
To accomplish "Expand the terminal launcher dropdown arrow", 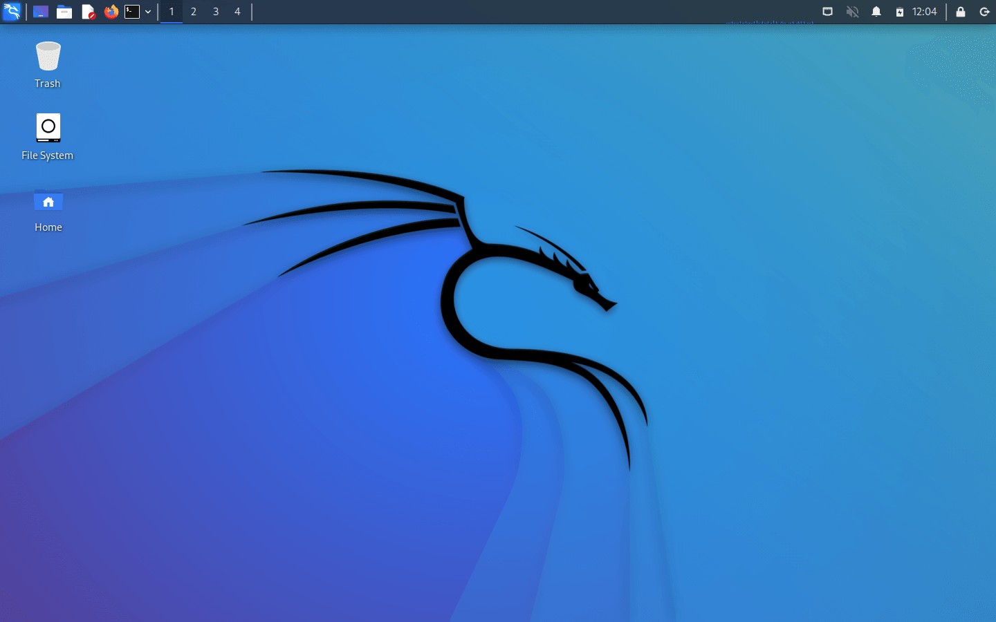I will (148, 12).
